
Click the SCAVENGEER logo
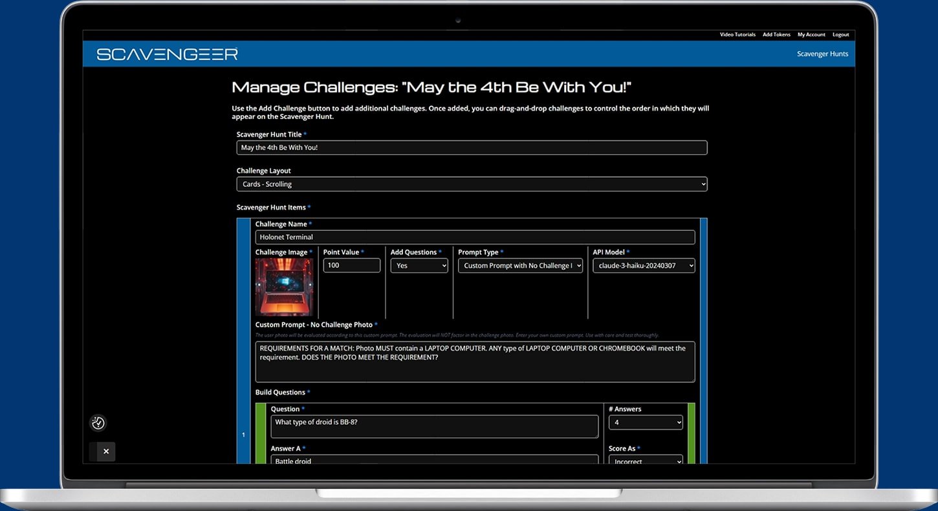pos(167,54)
